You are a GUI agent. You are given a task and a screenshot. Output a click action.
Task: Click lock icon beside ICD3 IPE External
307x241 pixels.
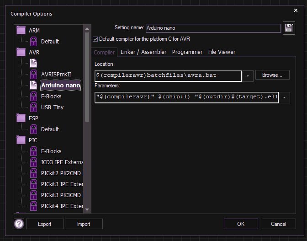pos(33,162)
